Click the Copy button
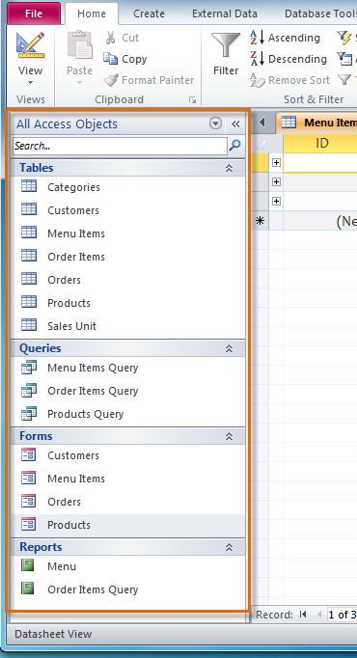This screenshot has height=658, width=357. pyautogui.click(x=125, y=59)
